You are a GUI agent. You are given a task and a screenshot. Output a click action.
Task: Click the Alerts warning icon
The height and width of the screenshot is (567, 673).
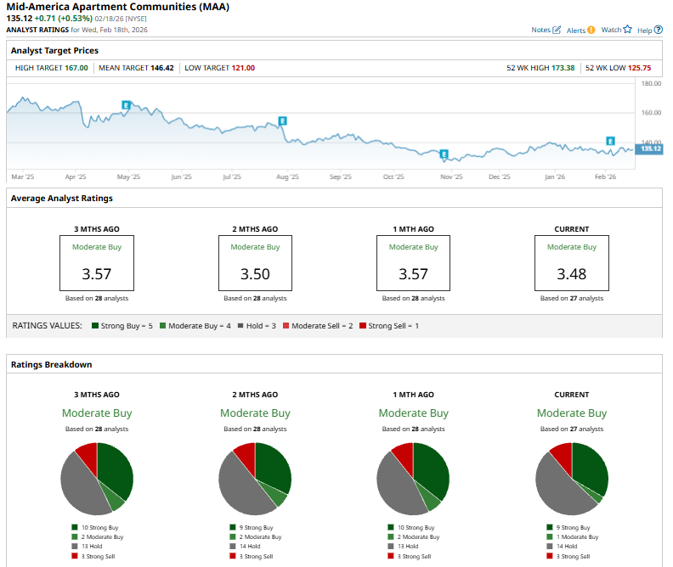591,30
